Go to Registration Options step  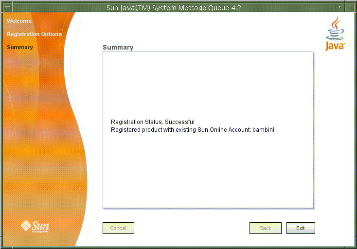point(34,35)
